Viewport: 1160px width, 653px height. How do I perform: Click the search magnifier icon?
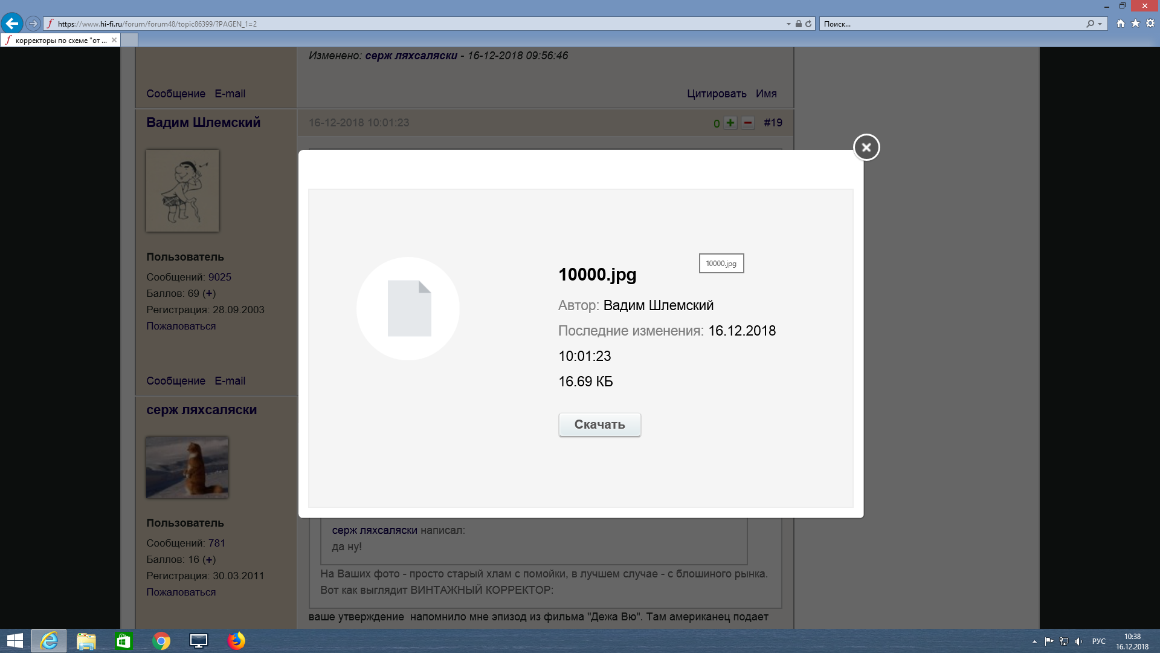pyautogui.click(x=1090, y=24)
